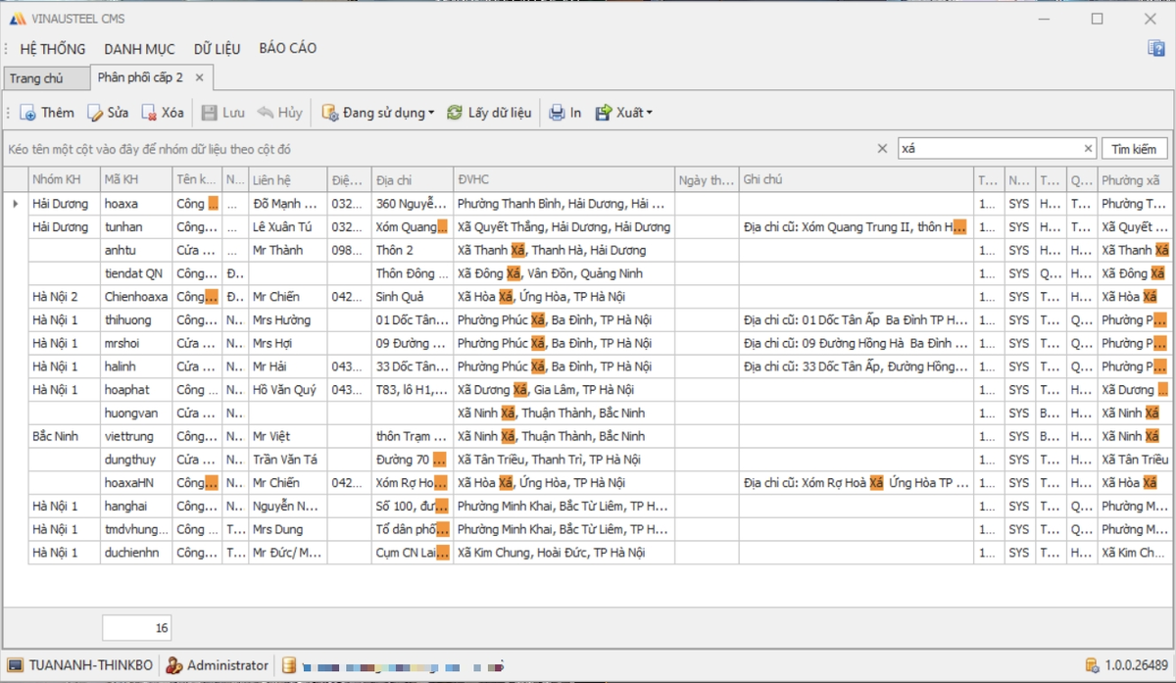The height and width of the screenshot is (683, 1176).
Task: Select the cell 'tunhan'
Action: [x=136, y=227]
